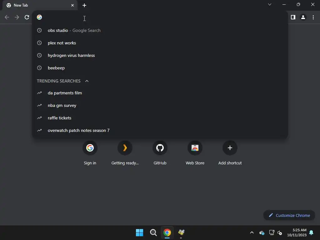Open Windows taskbar search

pyautogui.click(x=153, y=232)
